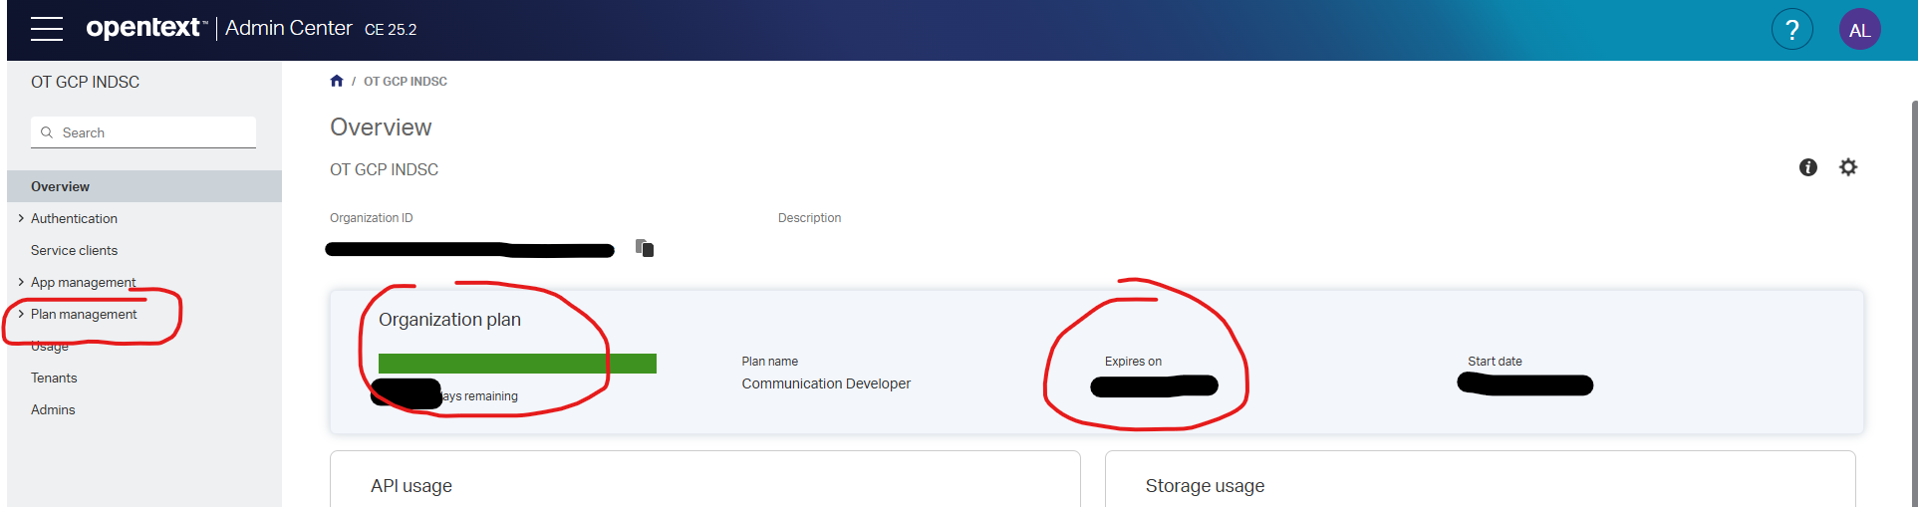1918x507 pixels.
Task: Click the opentext logo
Action: tap(146, 28)
